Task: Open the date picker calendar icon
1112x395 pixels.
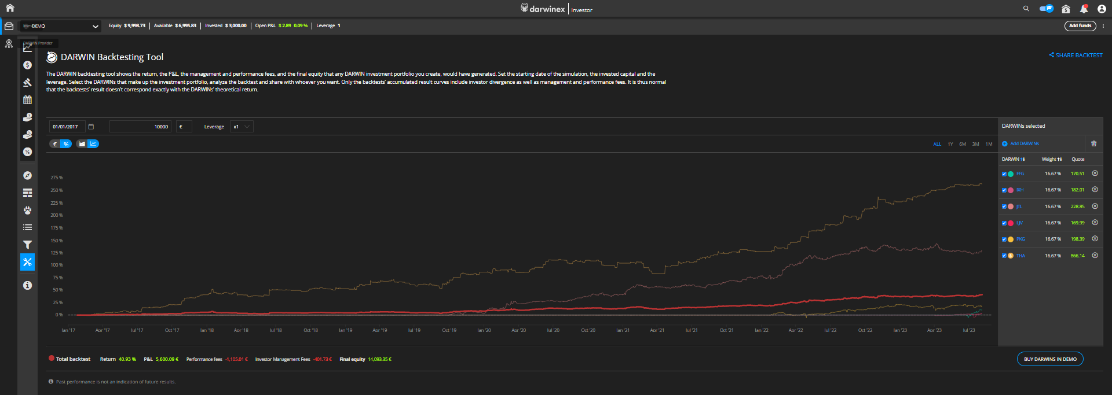Action: click(91, 127)
